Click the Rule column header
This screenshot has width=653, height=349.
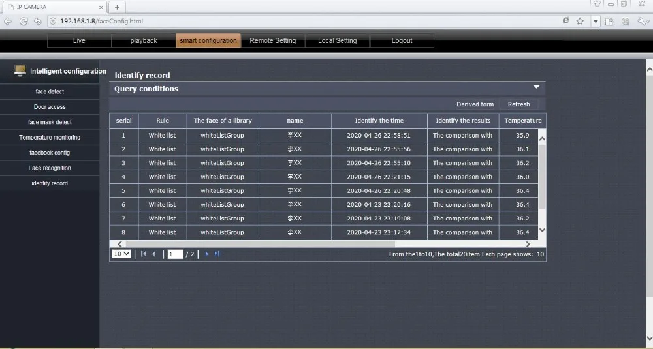[x=163, y=121]
